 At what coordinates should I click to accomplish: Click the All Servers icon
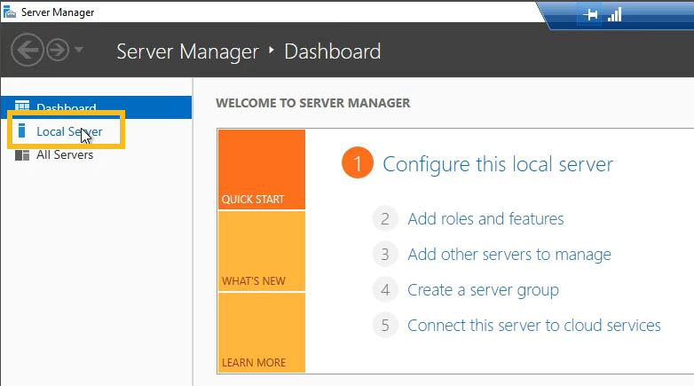[x=22, y=155]
